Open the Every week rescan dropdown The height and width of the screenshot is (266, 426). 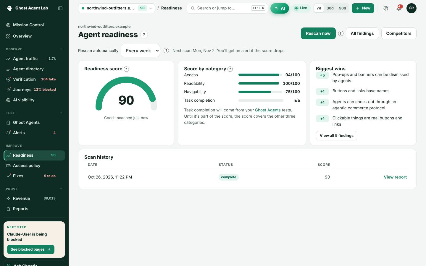point(140,51)
